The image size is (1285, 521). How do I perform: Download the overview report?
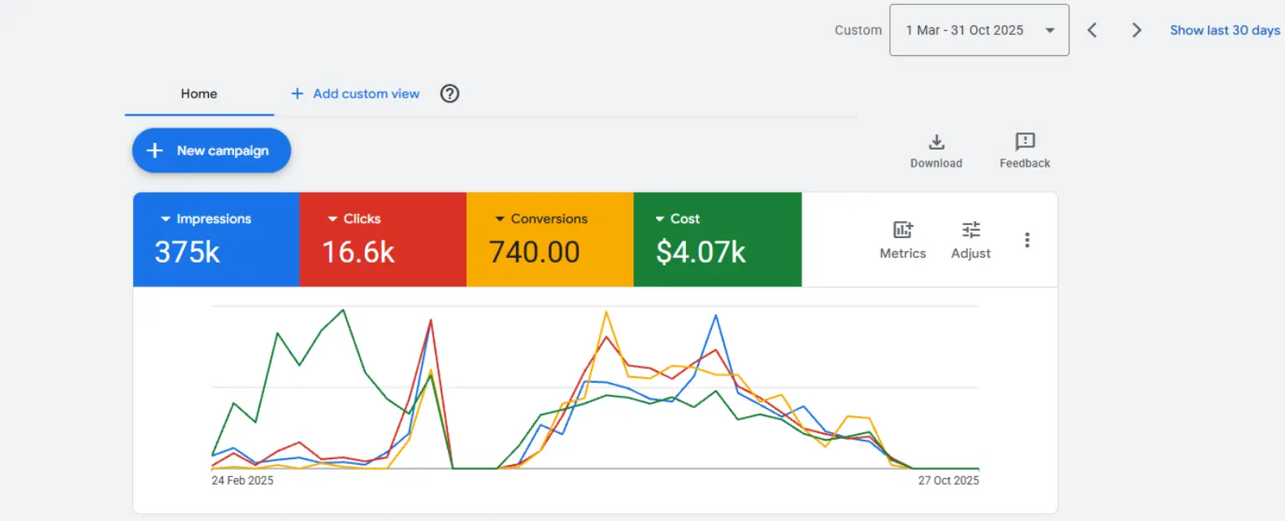tap(936, 151)
